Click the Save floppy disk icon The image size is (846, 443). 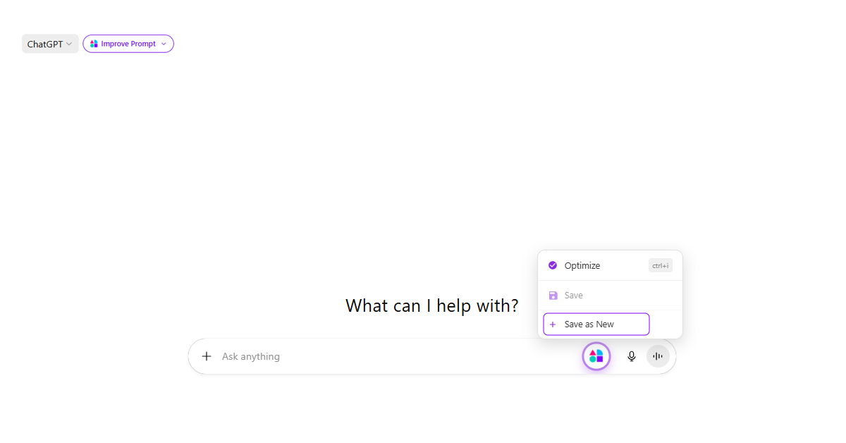point(553,295)
